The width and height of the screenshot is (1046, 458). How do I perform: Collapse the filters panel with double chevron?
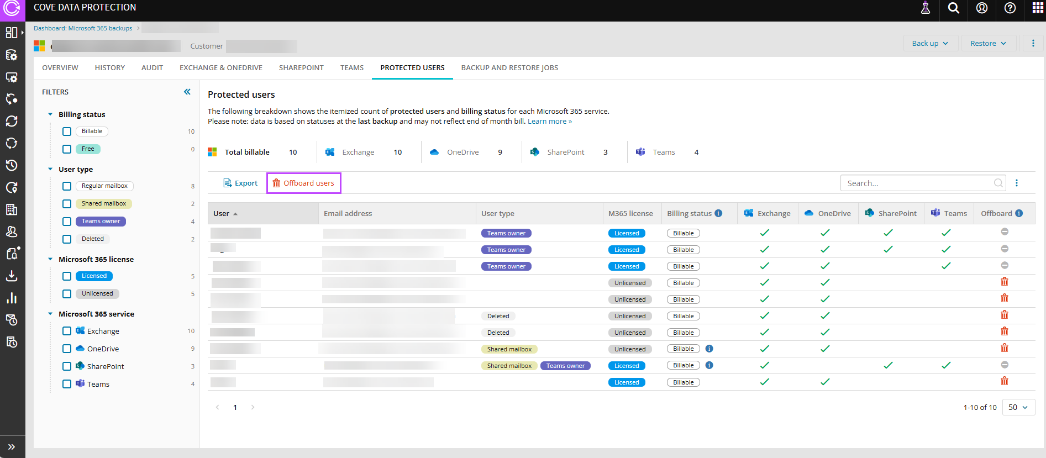click(187, 92)
